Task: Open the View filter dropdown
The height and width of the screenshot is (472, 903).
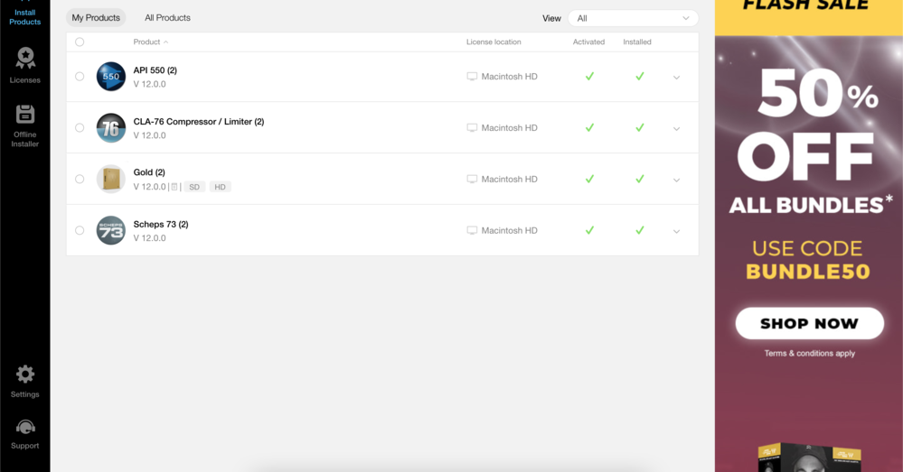Action: [633, 18]
